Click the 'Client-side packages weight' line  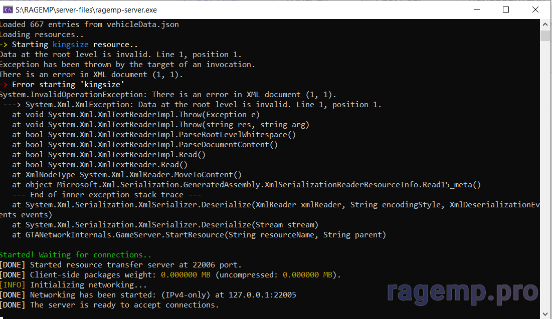pos(171,275)
